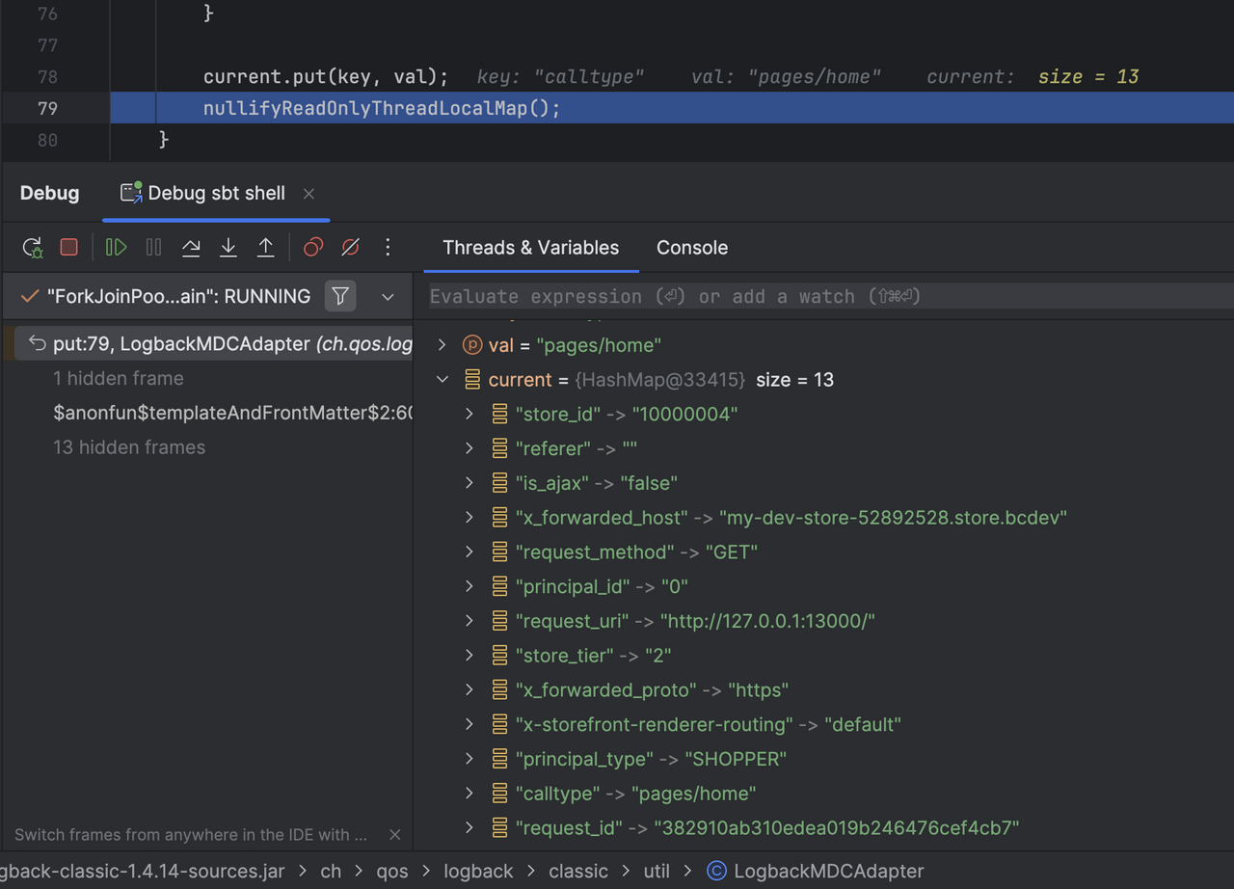Viewport: 1234px width, 889px height.
Task: Expand the "x_forwarded_proto" entry
Action: (469, 689)
